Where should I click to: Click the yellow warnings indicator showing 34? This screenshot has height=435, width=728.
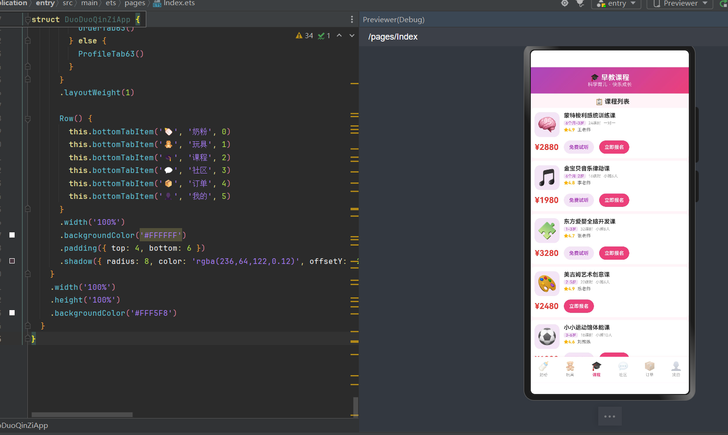[x=304, y=35]
